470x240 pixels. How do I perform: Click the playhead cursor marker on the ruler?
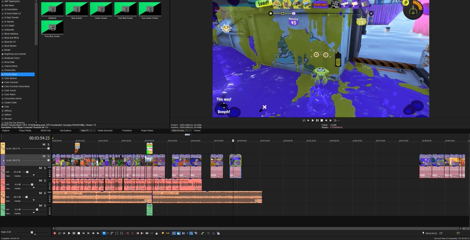point(233,140)
